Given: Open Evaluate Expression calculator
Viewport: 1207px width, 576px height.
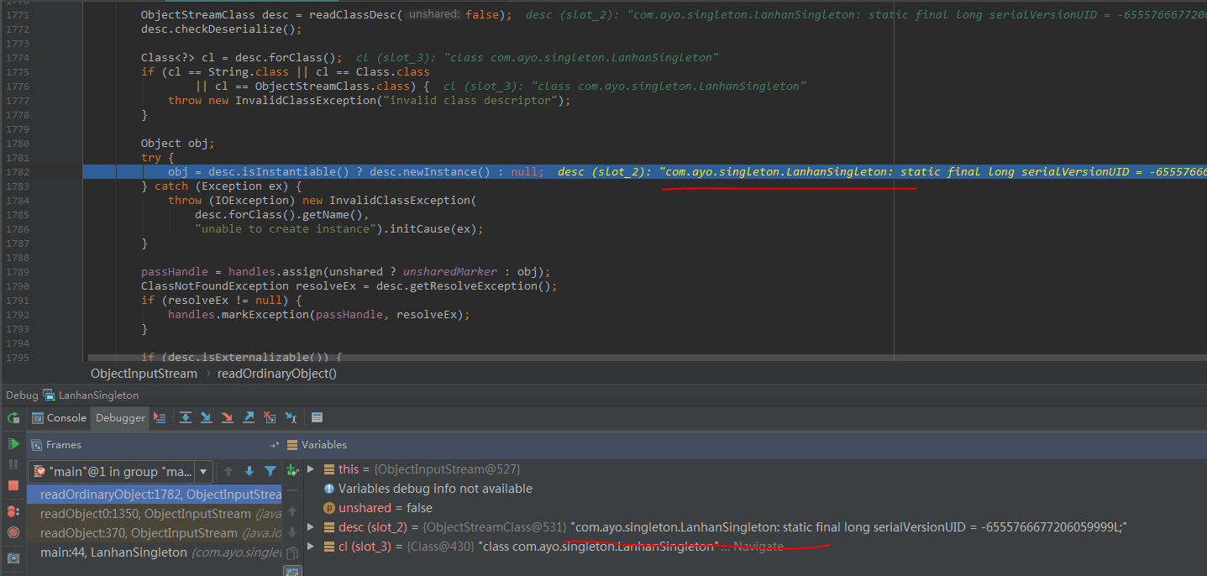Looking at the screenshot, I should pyautogui.click(x=317, y=417).
